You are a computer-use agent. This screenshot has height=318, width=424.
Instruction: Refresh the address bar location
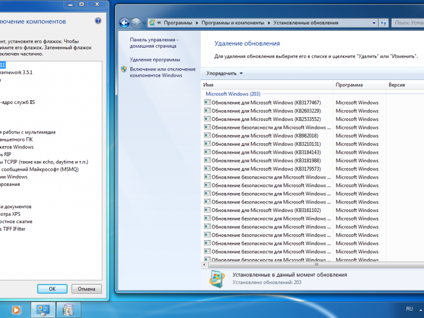(x=383, y=23)
